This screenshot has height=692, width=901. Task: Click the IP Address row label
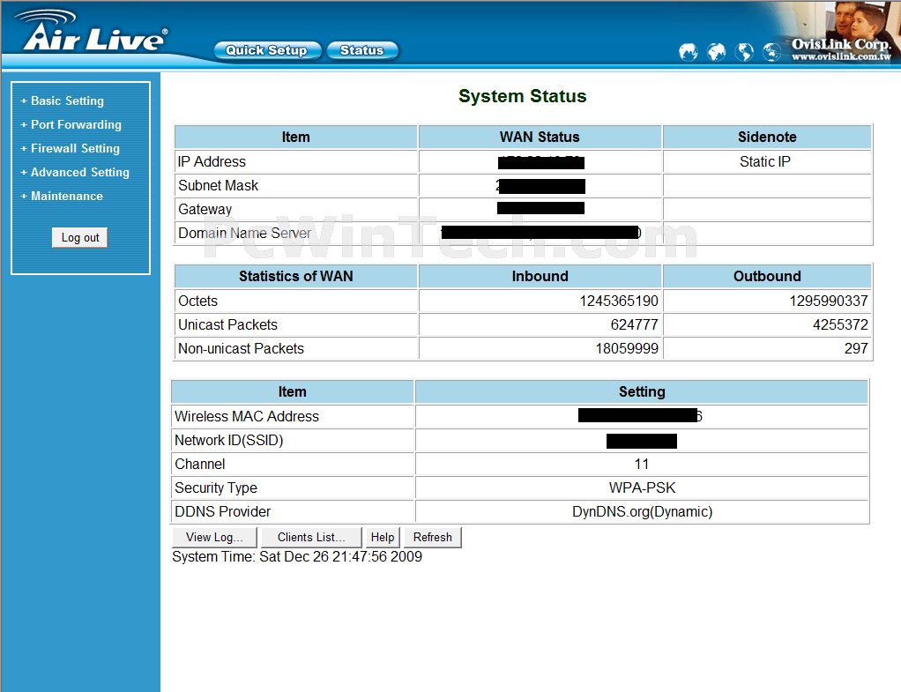[x=212, y=161]
